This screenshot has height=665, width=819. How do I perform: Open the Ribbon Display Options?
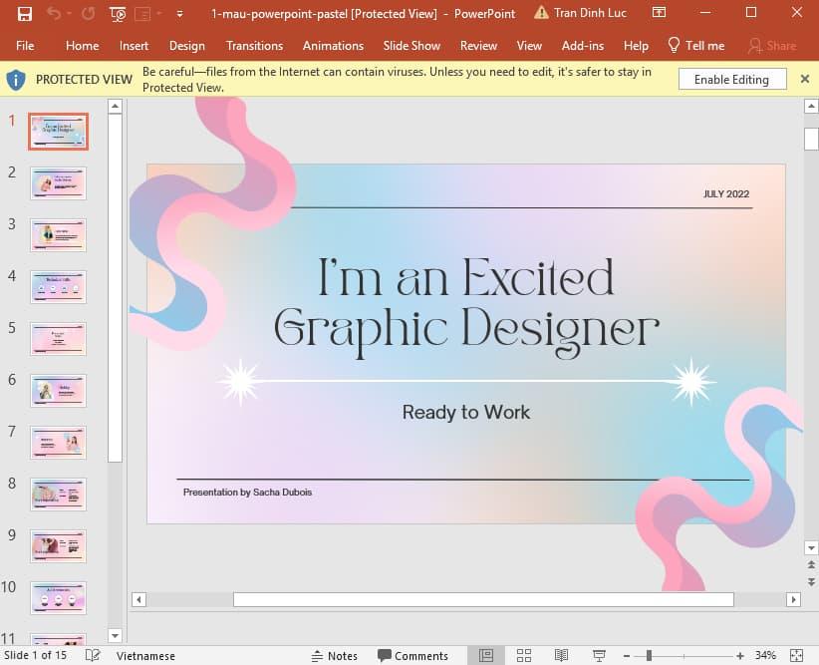[x=659, y=13]
